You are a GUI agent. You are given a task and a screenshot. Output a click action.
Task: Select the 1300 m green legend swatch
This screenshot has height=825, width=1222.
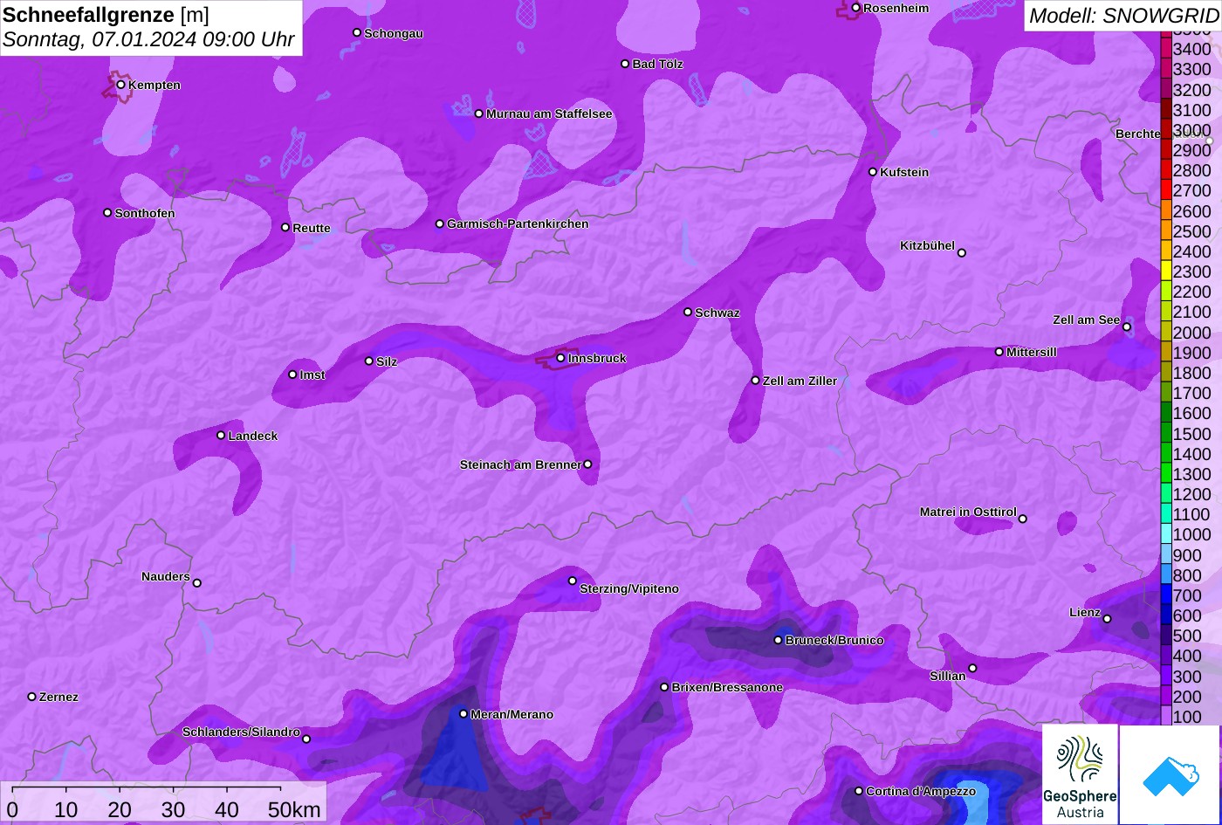point(1165,474)
